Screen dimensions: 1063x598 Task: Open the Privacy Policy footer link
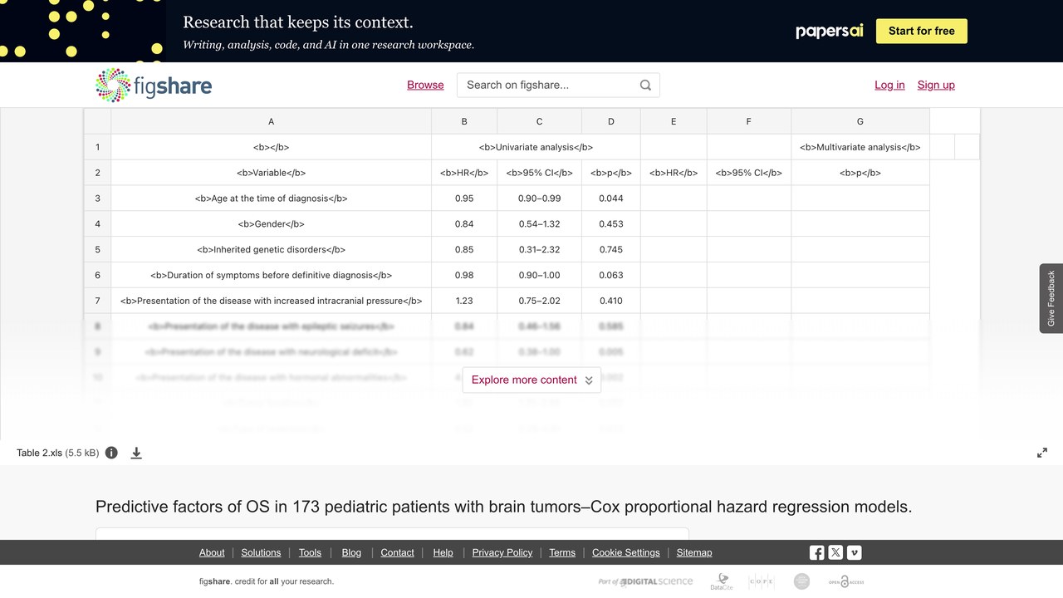(x=502, y=552)
